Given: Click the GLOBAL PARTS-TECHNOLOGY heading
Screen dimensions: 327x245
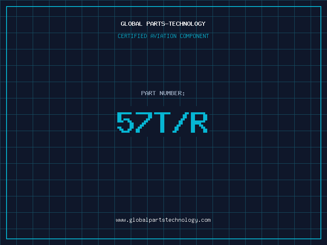Looking at the screenshot, I should coord(163,24).
